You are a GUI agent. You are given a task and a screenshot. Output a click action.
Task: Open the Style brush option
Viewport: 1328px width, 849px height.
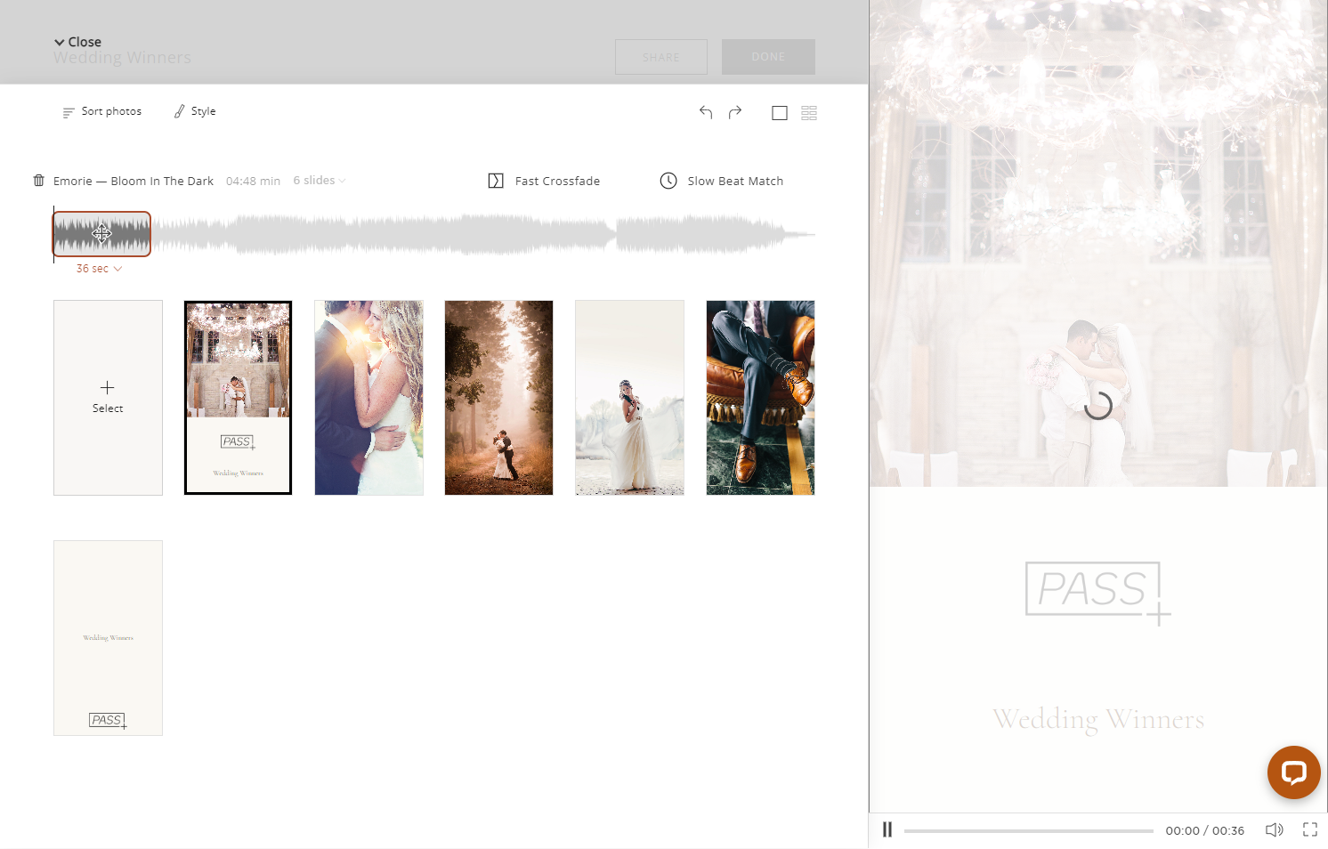(195, 111)
